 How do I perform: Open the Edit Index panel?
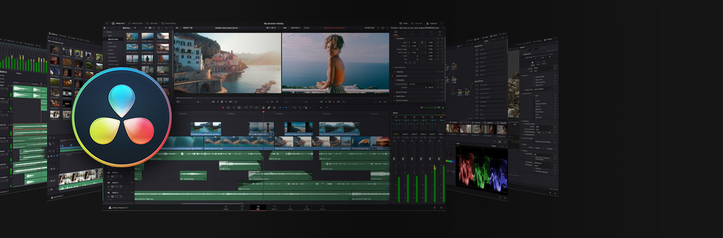click(x=151, y=24)
